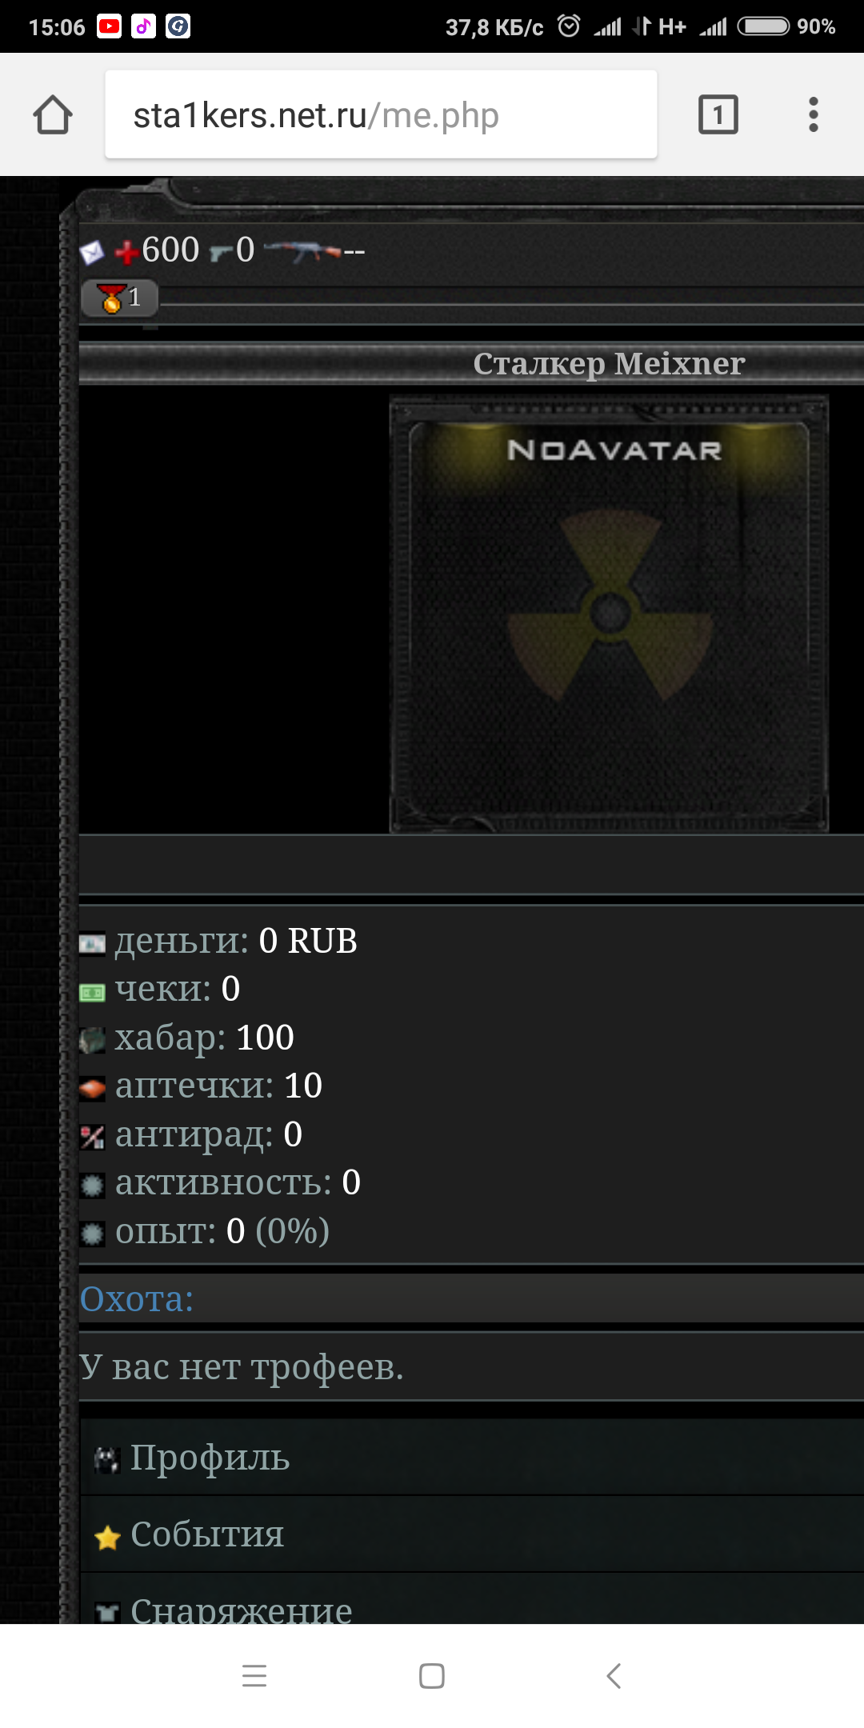Tap the аптечки medkit icon

click(x=93, y=1088)
